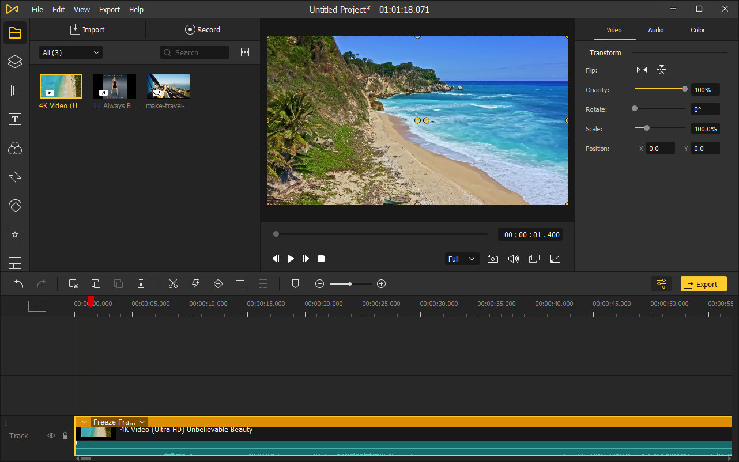The image size is (739, 462).
Task: Toggle grid view of media library
Action: click(x=245, y=52)
